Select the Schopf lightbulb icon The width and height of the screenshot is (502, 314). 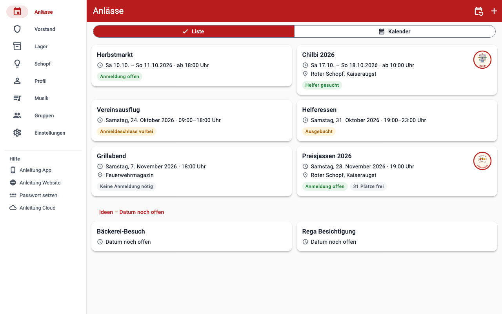pyautogui.click(x=17, y=64)
